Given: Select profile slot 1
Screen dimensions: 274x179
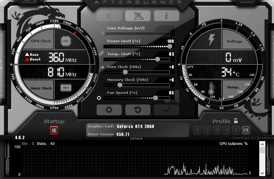Looking at the screenshot, I should pos(197,130).
